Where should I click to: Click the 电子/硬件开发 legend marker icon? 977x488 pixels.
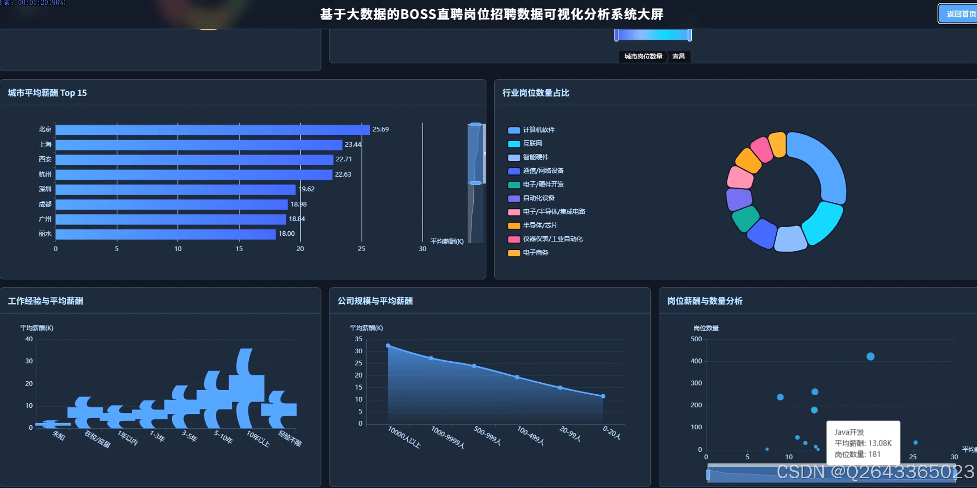[514, 185]
